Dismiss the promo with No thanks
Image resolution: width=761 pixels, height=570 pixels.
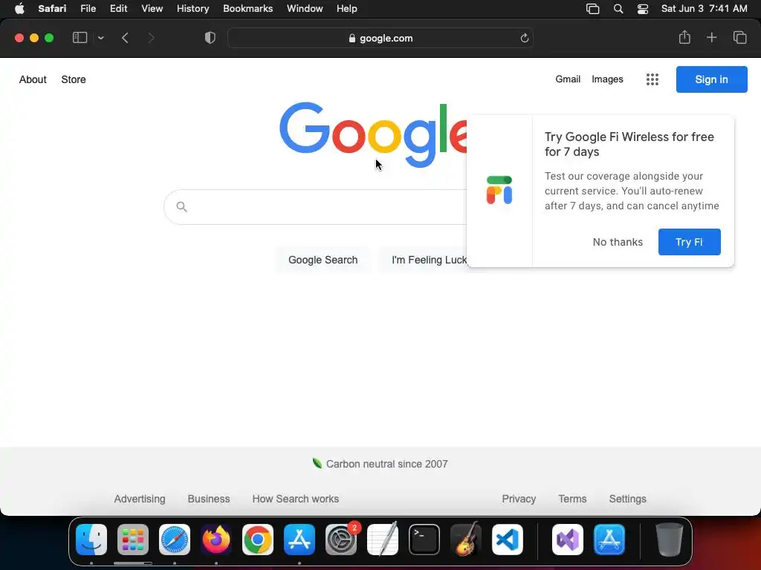pyautogui.click(x=618, y=242)
